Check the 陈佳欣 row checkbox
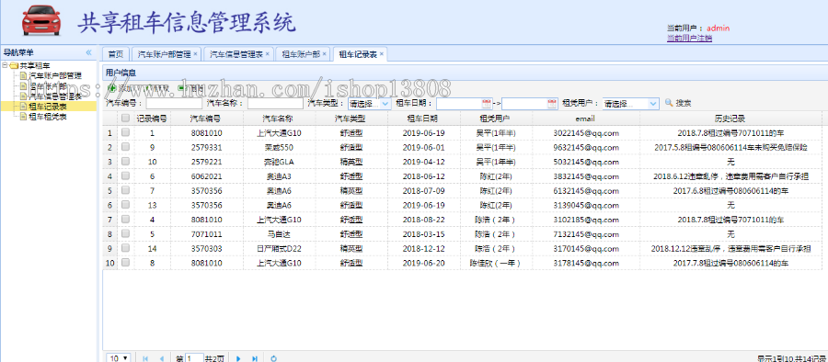This screenshot has width=828, height=362. click(125, 262)
